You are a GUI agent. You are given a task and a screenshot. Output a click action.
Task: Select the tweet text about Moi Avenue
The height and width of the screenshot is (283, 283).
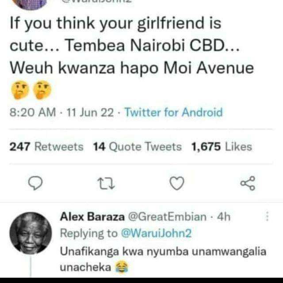click(x=132, y=57)
